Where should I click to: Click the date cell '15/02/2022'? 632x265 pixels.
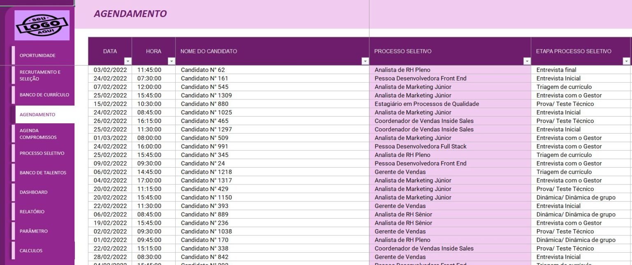tap(110, 104)
